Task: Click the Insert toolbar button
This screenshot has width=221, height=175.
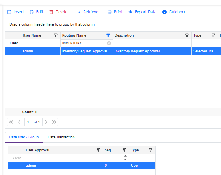Action: 15,12
